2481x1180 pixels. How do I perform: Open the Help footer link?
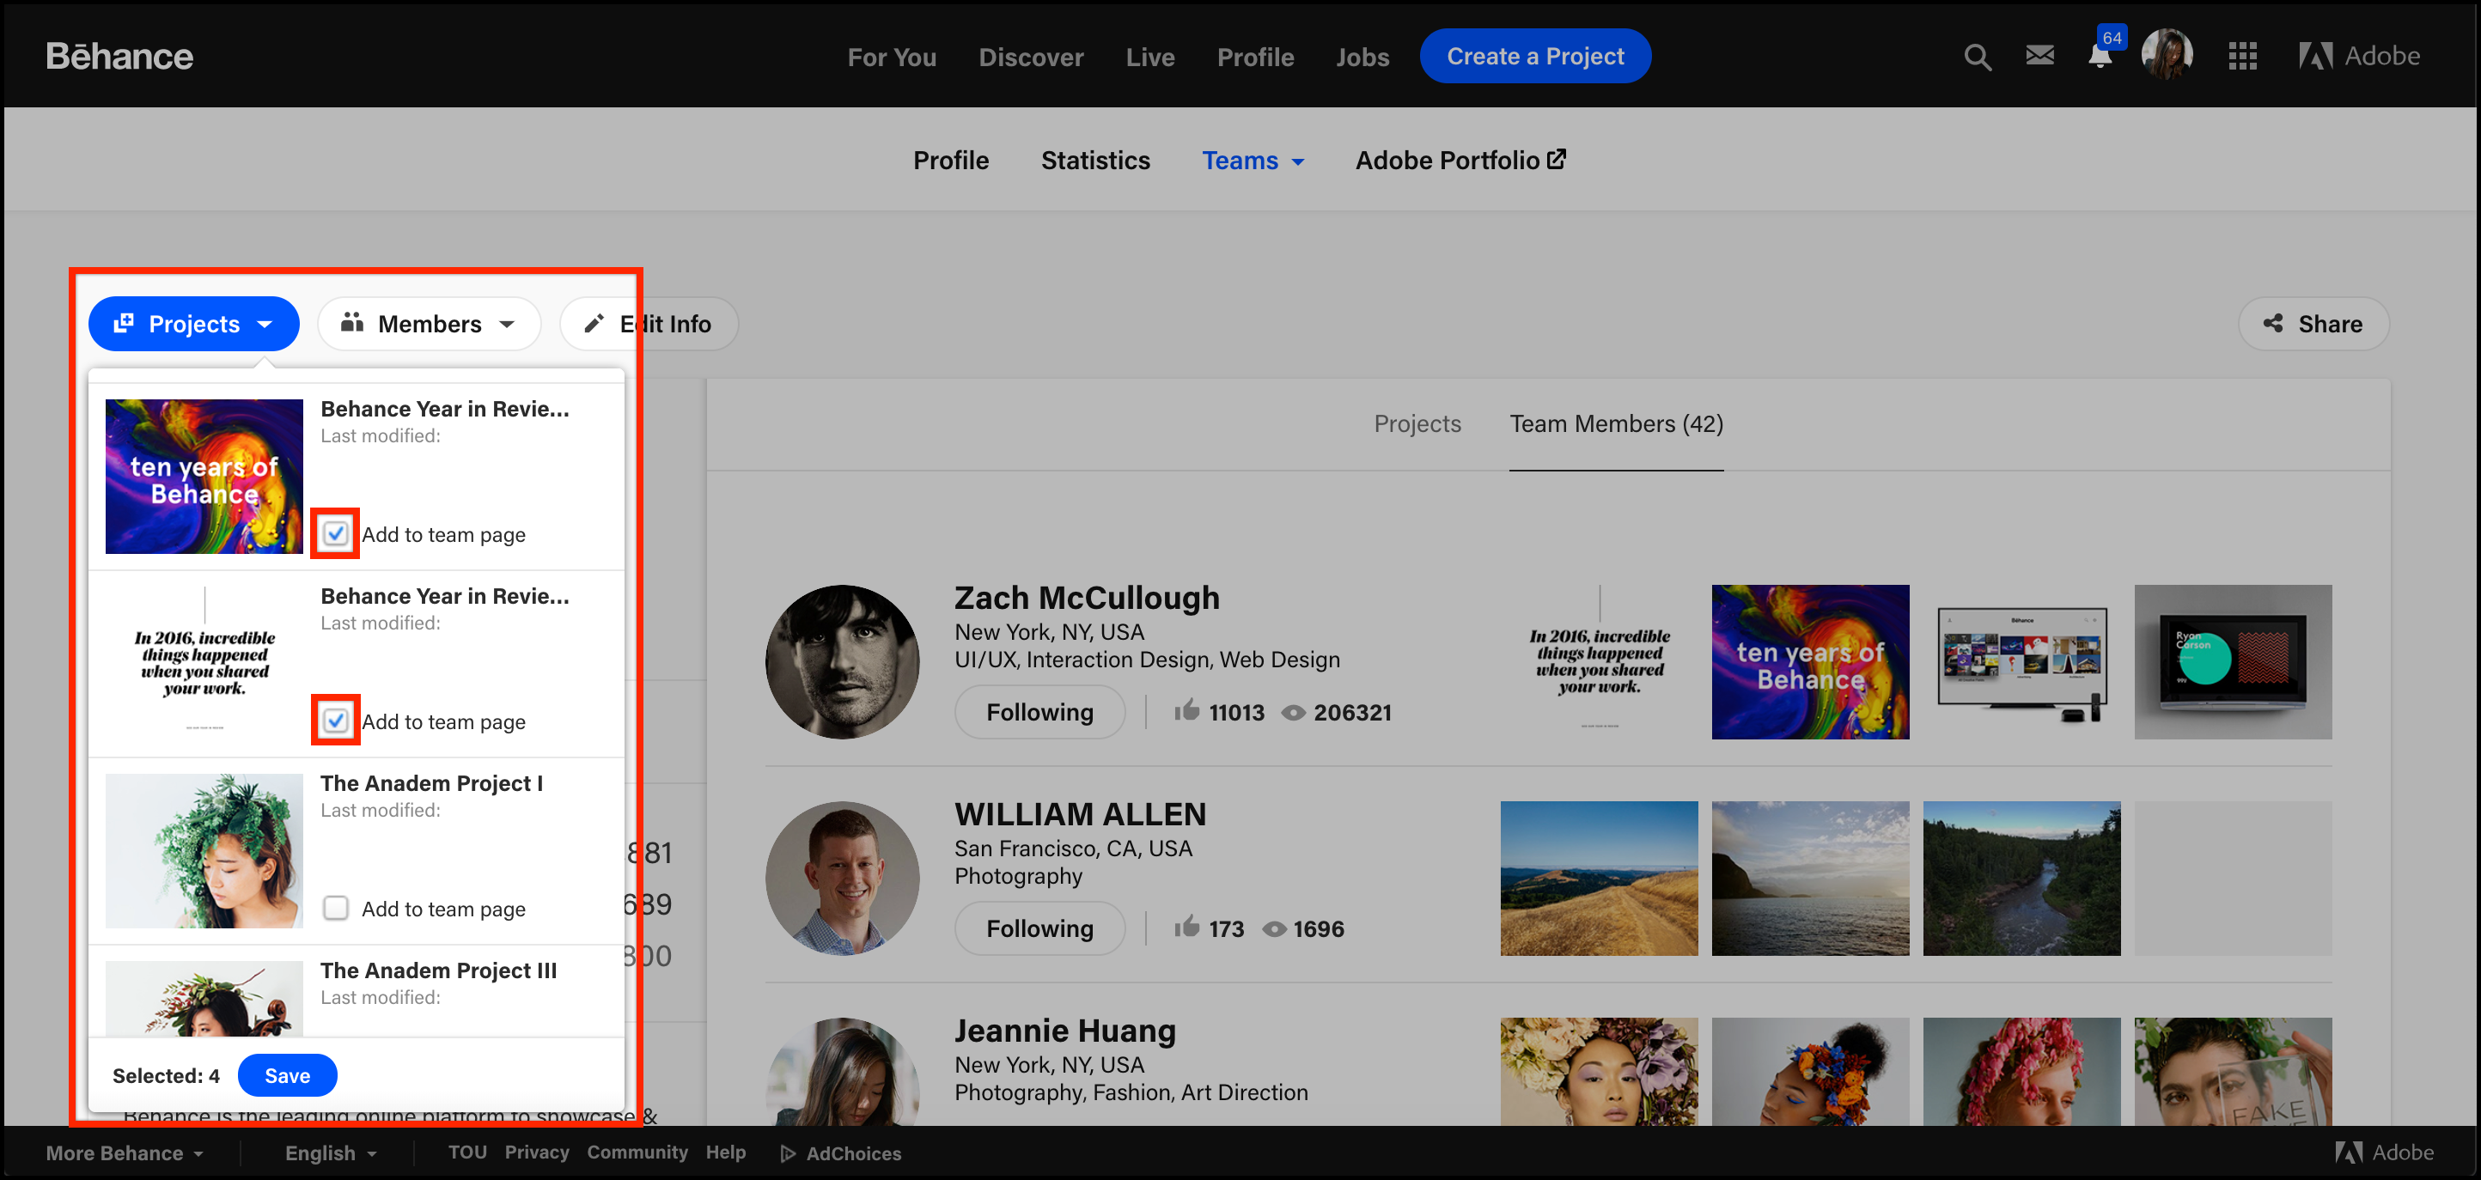coord(725,1152)
